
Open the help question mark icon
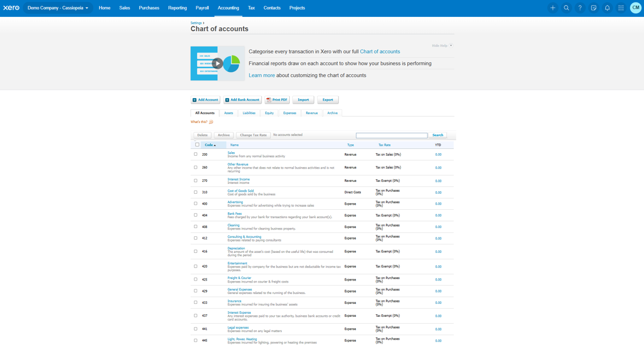[x=580, y=8]
